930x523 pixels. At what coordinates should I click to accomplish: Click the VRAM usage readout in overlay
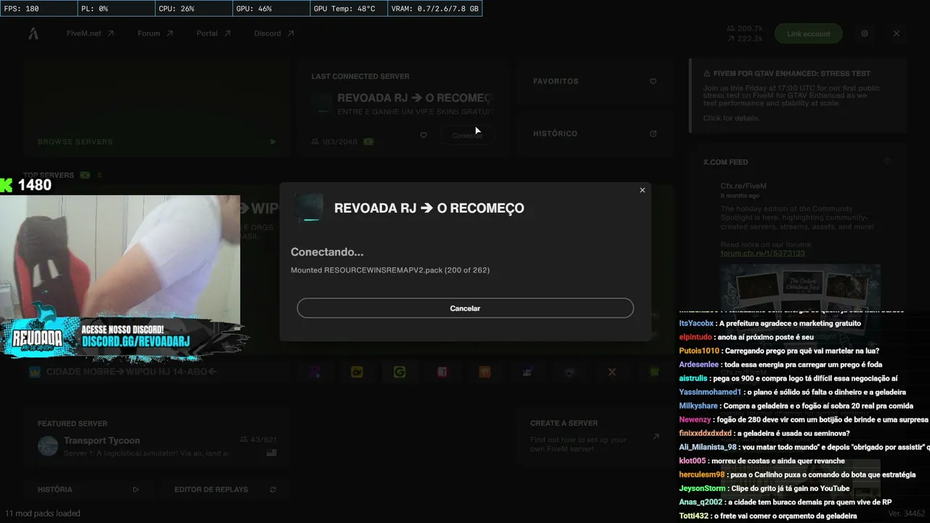[x=434, y=9]
